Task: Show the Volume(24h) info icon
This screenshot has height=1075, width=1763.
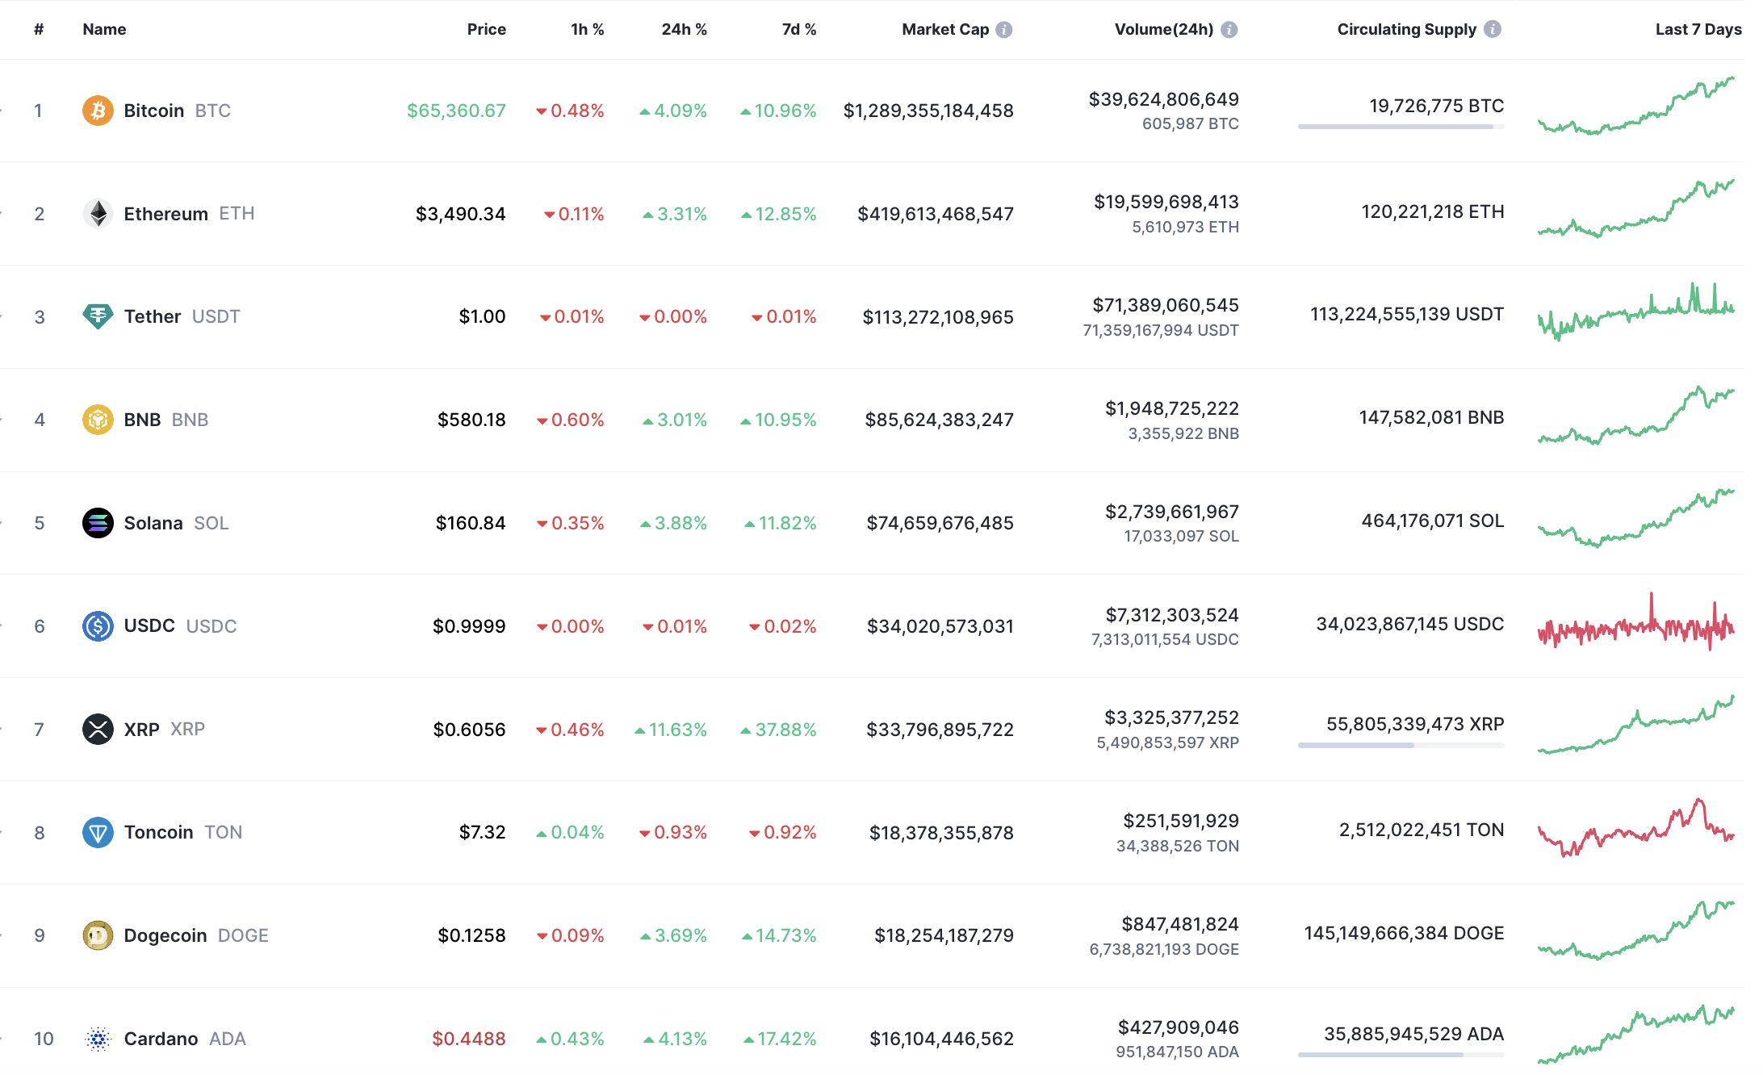Action: [x=1229, y=30]
